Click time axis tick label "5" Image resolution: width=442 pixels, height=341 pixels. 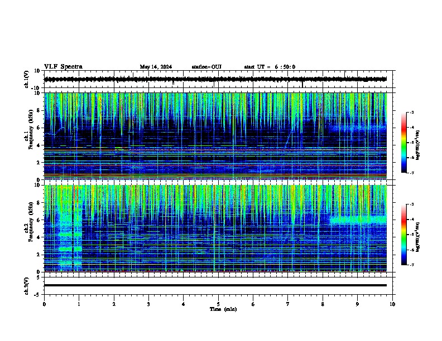click(x=218, y=304)
